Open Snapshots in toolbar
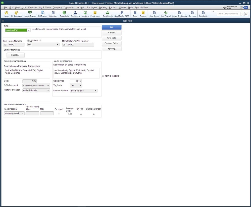Viewport: 251px width, 207px height. click(x=64, y=14)
